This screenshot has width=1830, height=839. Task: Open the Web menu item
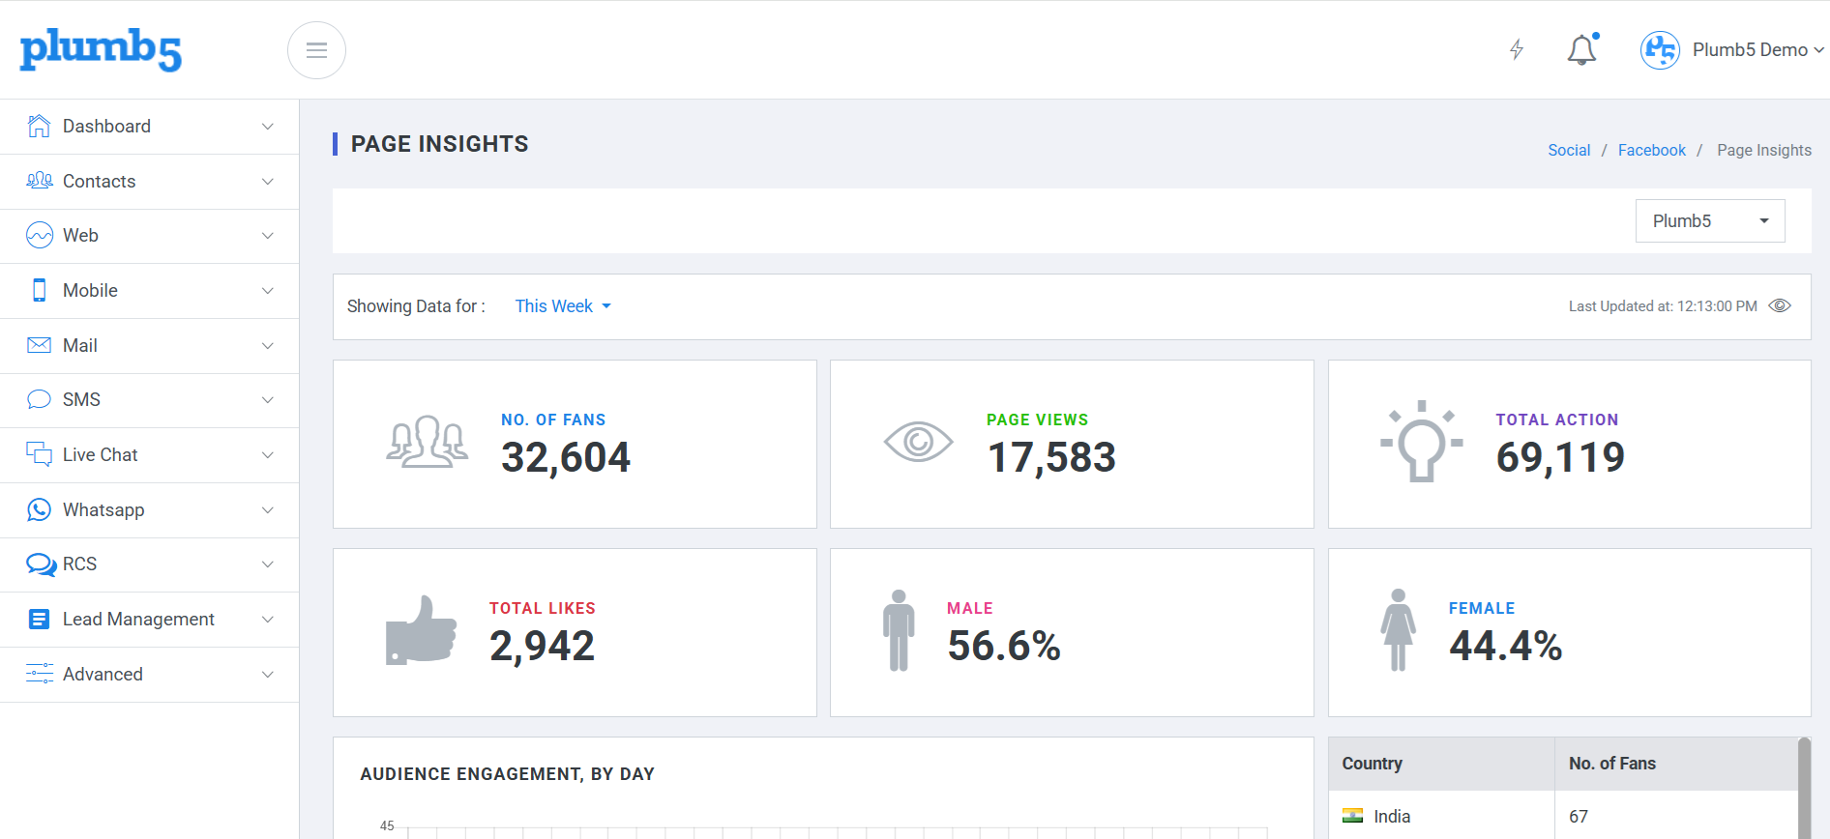coord(149,236)
